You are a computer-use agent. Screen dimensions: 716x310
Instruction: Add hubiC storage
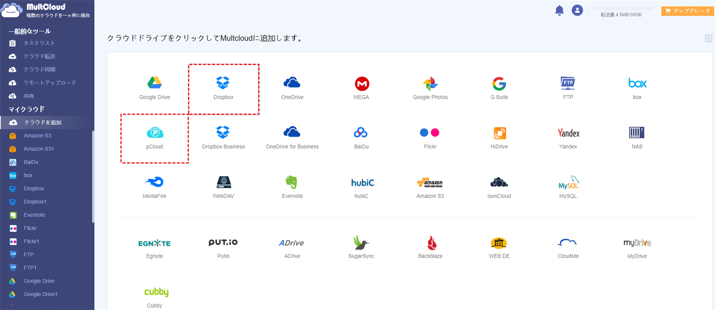[362, 187]
